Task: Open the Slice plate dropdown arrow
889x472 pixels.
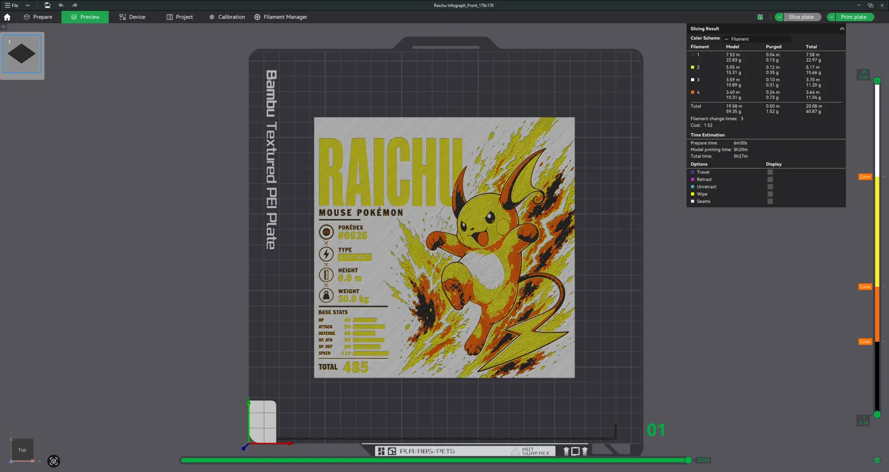Action: pos(779,17)
